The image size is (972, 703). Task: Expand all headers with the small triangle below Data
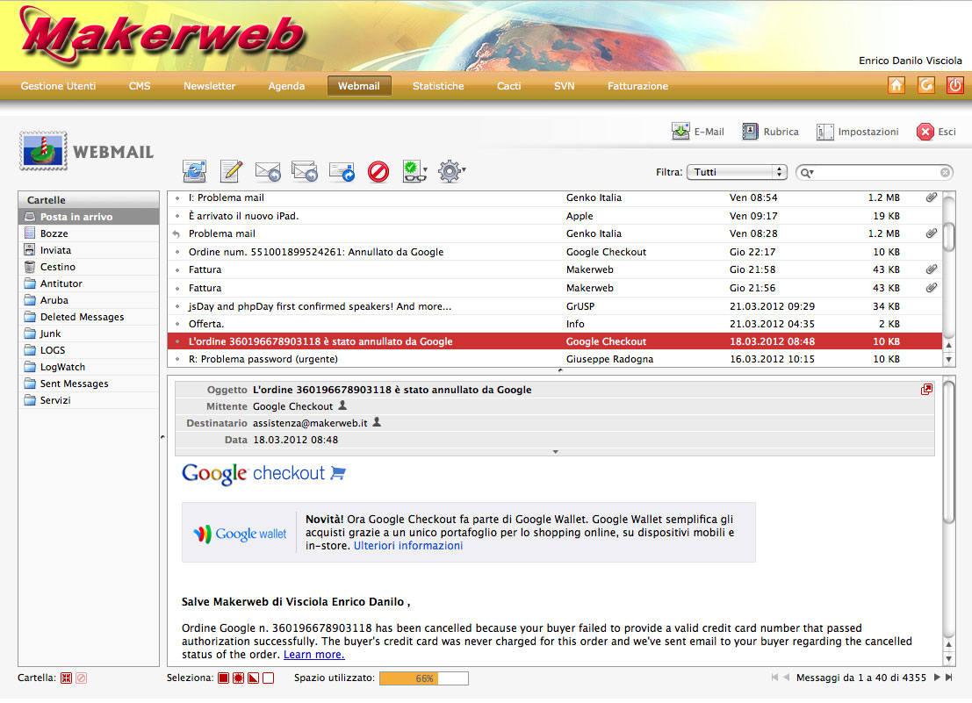click(x=556, y=452)
